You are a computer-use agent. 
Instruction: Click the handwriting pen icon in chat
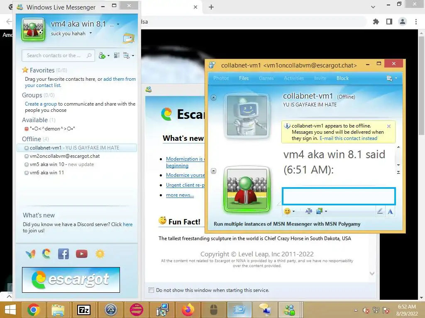380,211
